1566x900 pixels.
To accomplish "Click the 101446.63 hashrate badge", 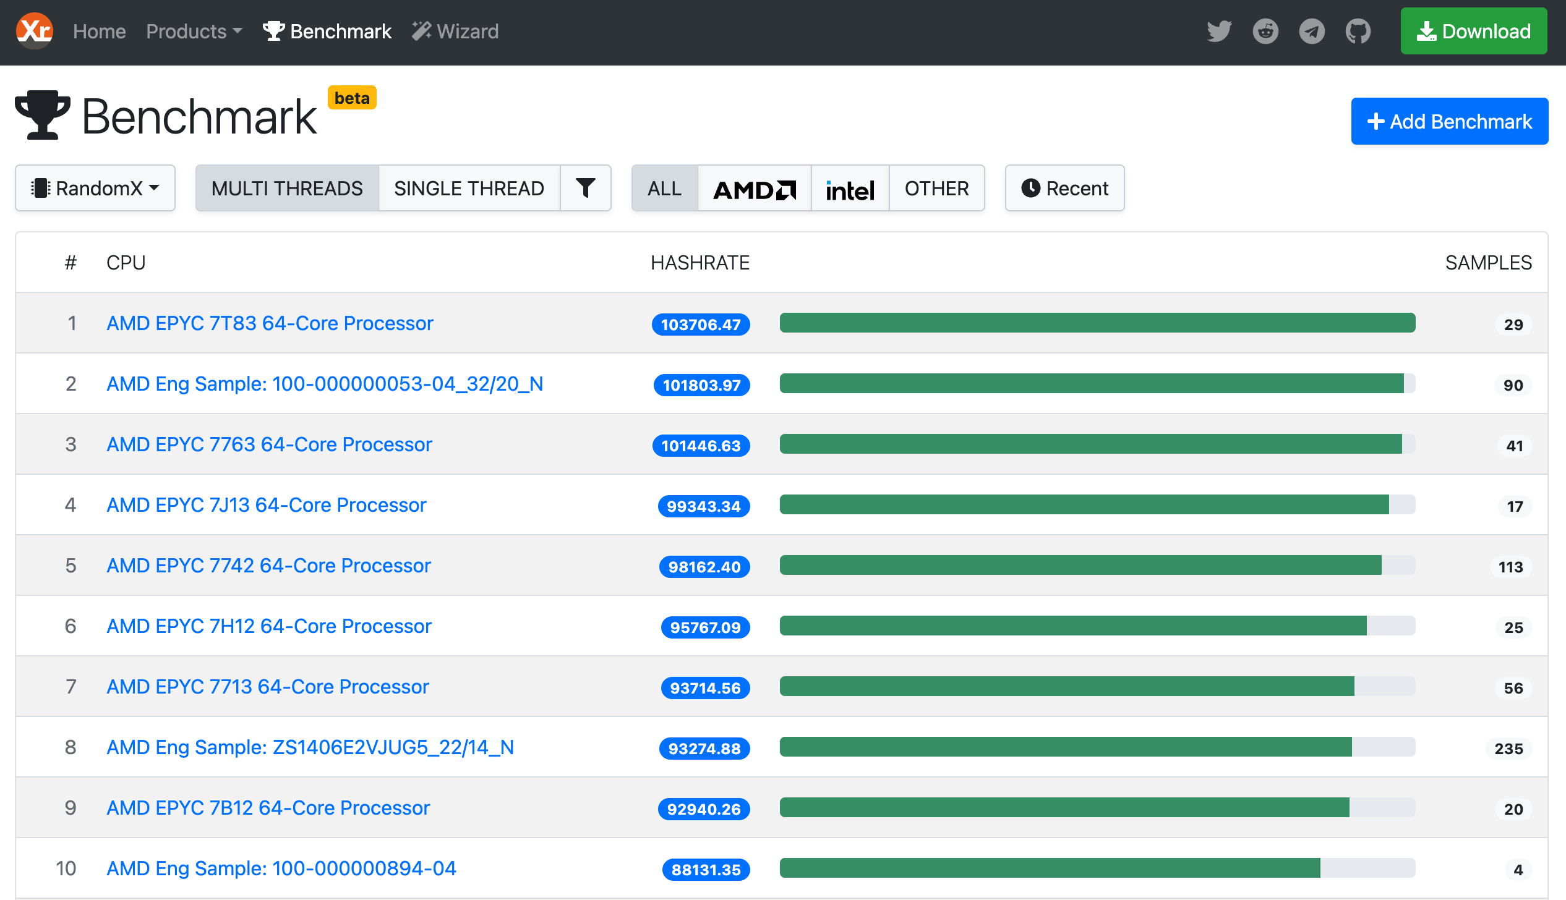I will click(x=701, y=446).
